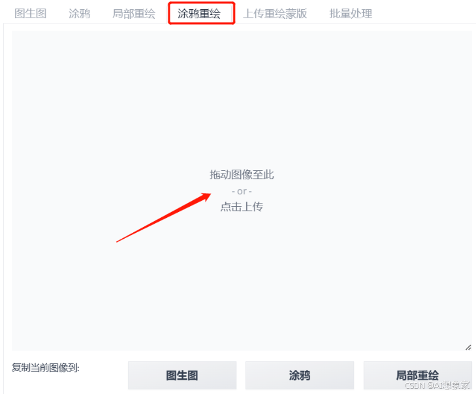
Task: Click the highlighted 涂鸦重绘 tab
Action: (x=199, y=13)
